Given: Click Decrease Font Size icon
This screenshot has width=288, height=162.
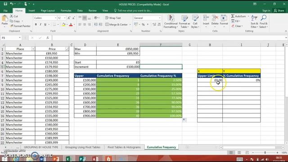Looking at the screenshot, I should click(x=73, y=18).
